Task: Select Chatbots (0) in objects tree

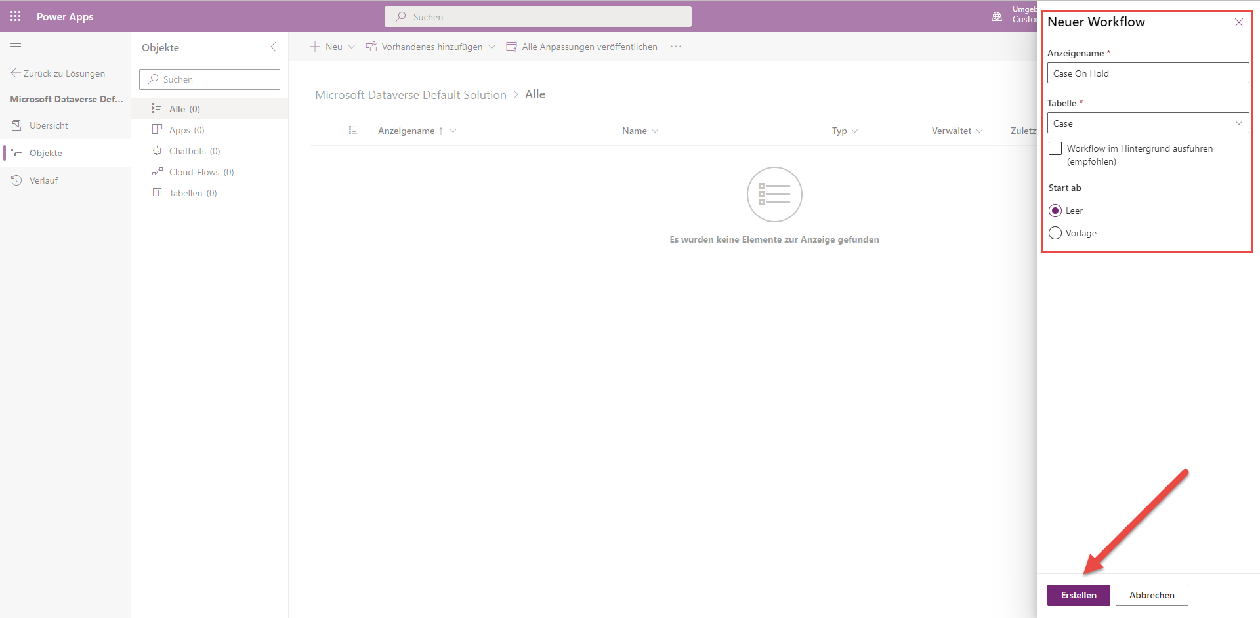Action: coord(209,150)
